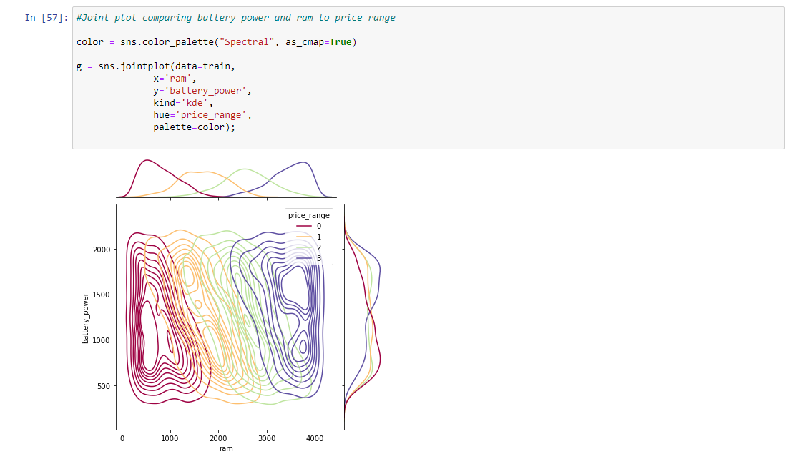Click the 2000 tick on the battery_power axis
Image resolution: width=789 pixels, height=459 pixels.
100,250
